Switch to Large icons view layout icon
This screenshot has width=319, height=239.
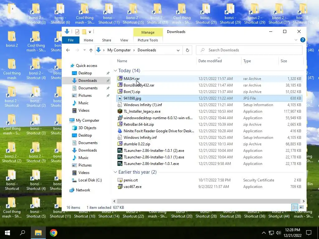(x=302, y=207)
